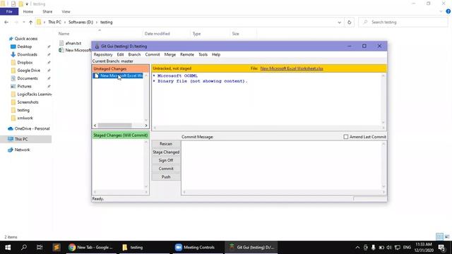Open the Help menu in Git Gui
This screenshot has height=254, width=452.
click(x=216, y=54)
